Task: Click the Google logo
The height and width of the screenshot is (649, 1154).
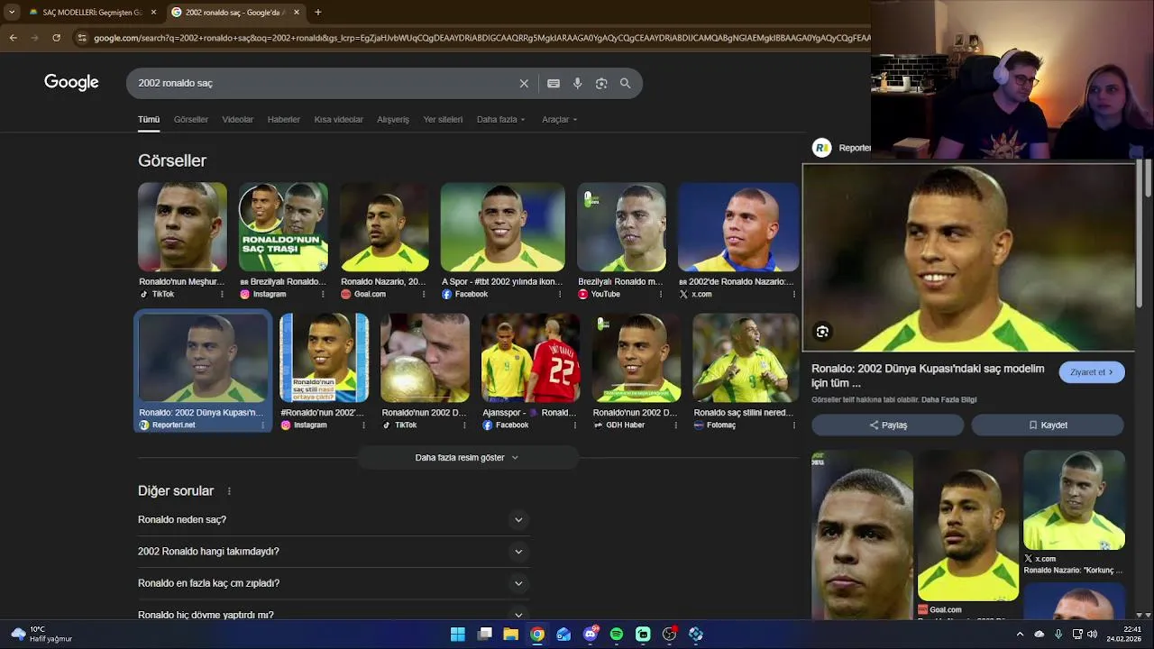Action: click(71, 83)
